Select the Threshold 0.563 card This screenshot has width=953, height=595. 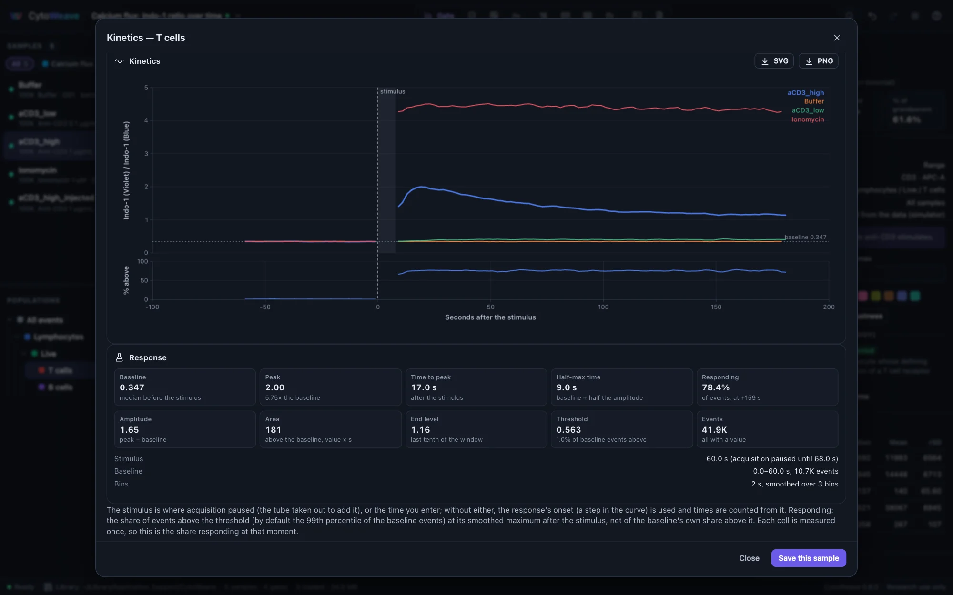[x=621, y=429]
